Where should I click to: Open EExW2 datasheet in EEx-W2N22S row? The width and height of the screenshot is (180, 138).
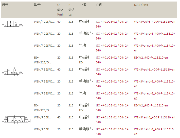point(151,58)
